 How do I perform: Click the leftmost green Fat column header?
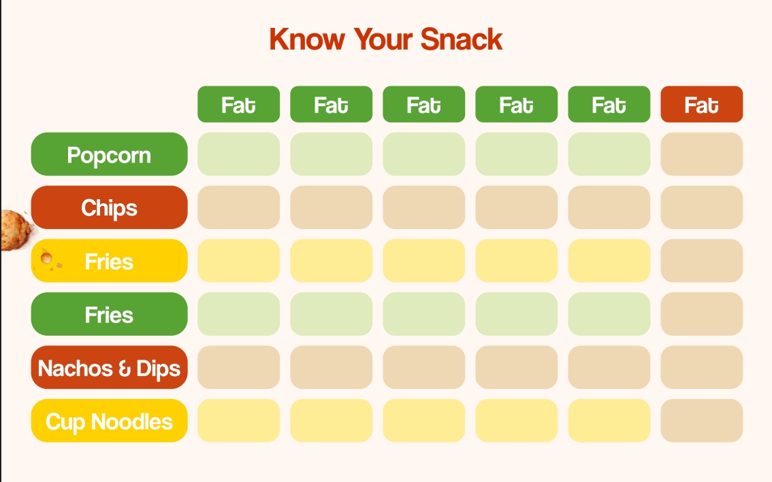[x=239, y=104]
